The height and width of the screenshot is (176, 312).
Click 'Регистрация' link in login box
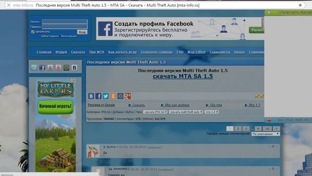[x=69, y=36]
